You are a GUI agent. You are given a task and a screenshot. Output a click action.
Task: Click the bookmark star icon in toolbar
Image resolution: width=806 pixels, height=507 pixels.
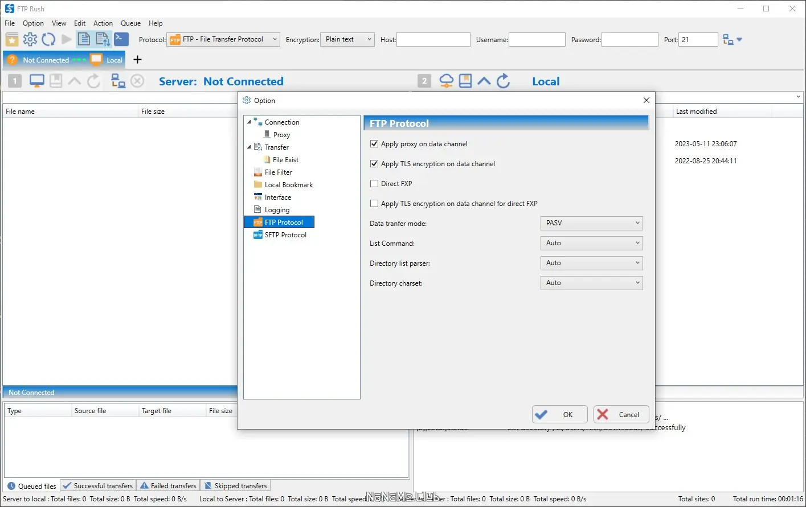click(x=12, y=39)
